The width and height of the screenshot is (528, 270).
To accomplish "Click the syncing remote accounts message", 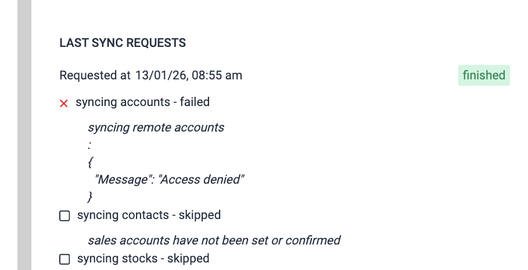I will (156, 127).
